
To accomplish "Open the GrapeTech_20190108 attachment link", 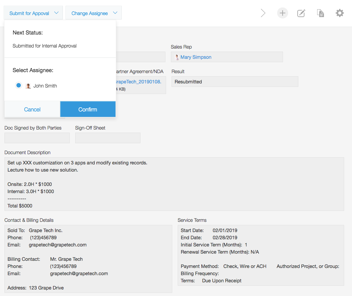I will click(138, 82).
